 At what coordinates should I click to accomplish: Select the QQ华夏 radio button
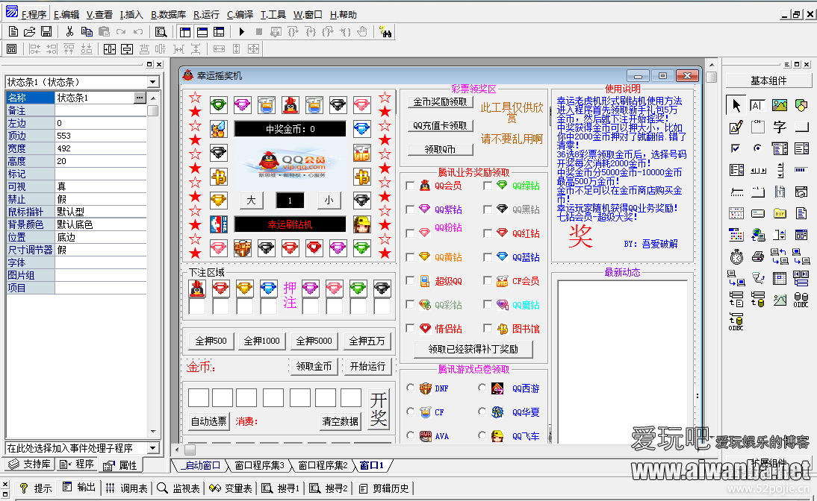pos(482,412)
